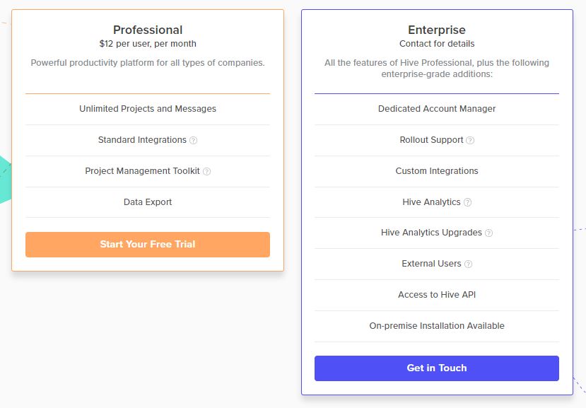This screenshot has height=408, width=586.
Task: Select the Enterprise plan heading
Action: pyautogui.click(x=437, y=30)
